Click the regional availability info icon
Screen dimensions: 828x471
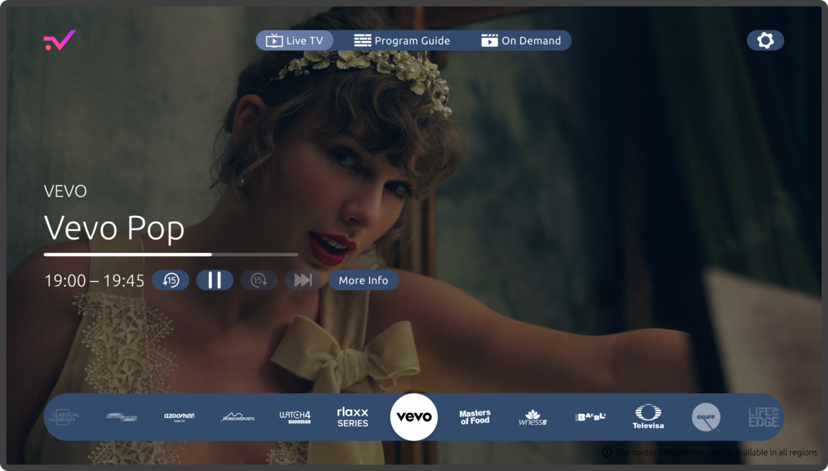607,452
